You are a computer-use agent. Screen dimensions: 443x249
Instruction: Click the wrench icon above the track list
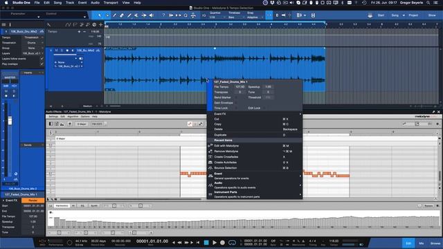(48, 25)
